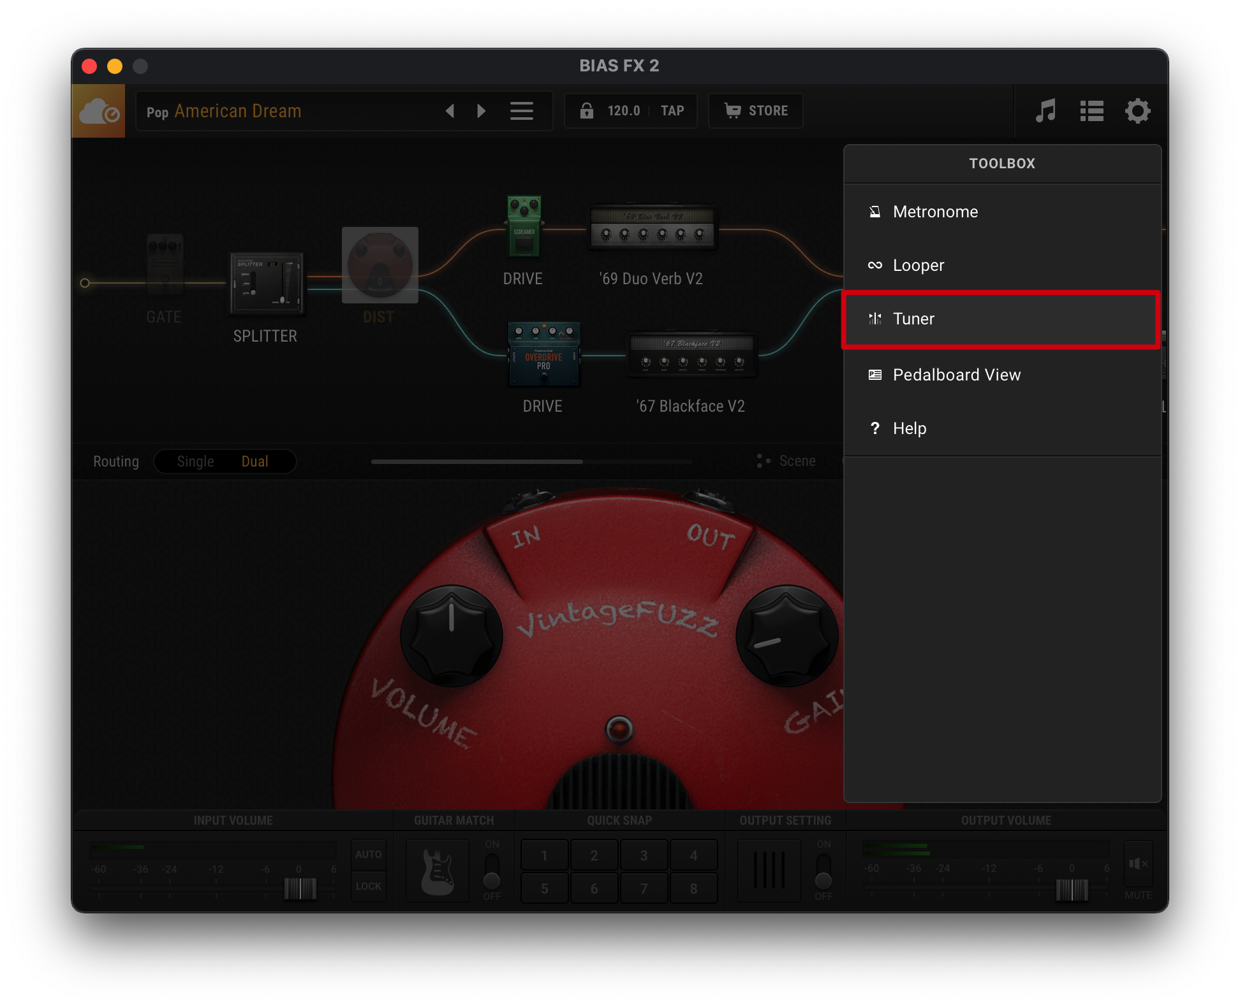
Task: Go to next preset arrow
Action: (x=482, y=111)
